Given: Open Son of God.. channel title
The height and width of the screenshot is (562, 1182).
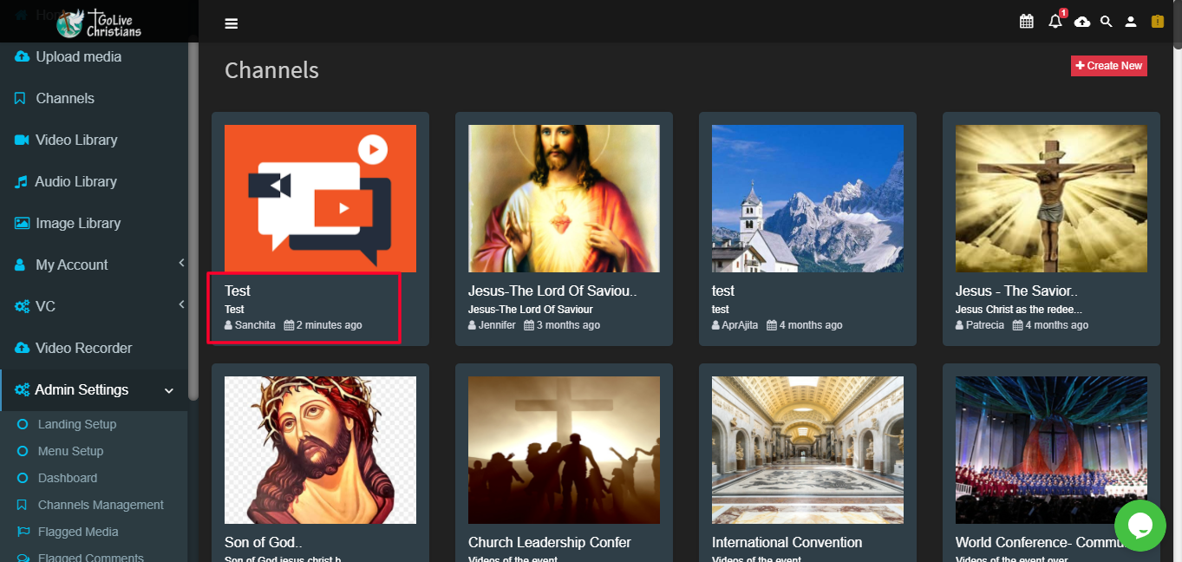Looking at the screenshot, I should point(263,542).
